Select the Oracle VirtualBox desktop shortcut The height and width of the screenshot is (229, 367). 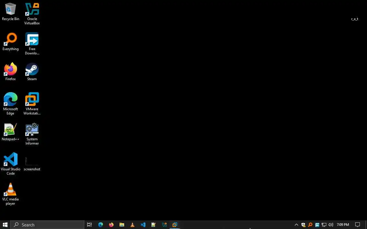coord(32,14)
